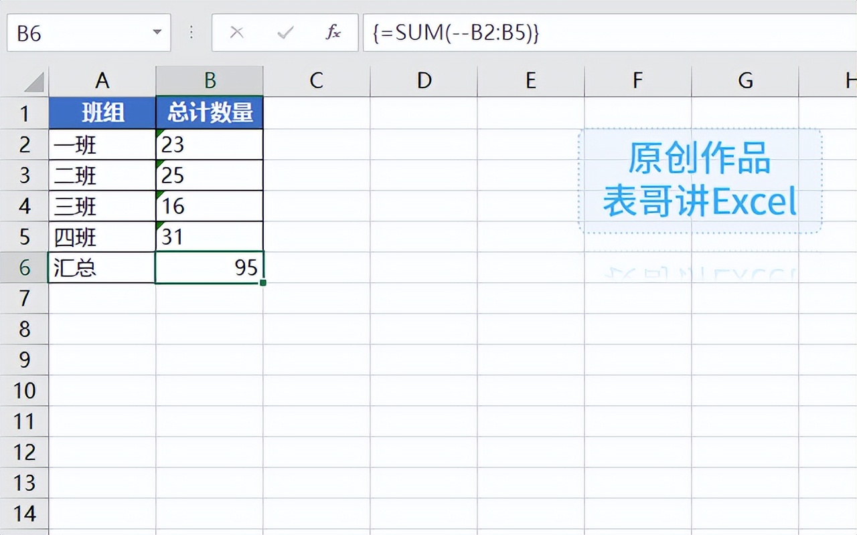Select column E header
Image resolution: width=857 pixels, height=535 pixels.
(531, 81)
